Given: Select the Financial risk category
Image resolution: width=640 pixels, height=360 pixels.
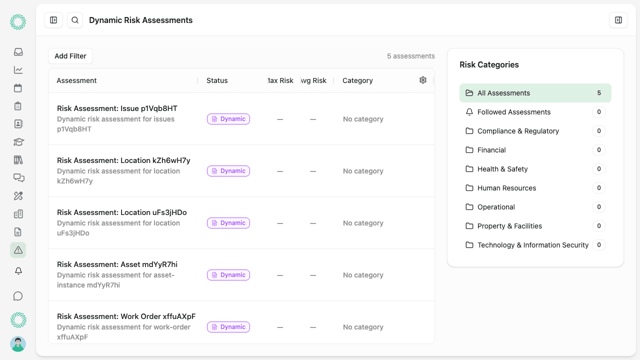Looking at the screenshot, I should 492,150.
